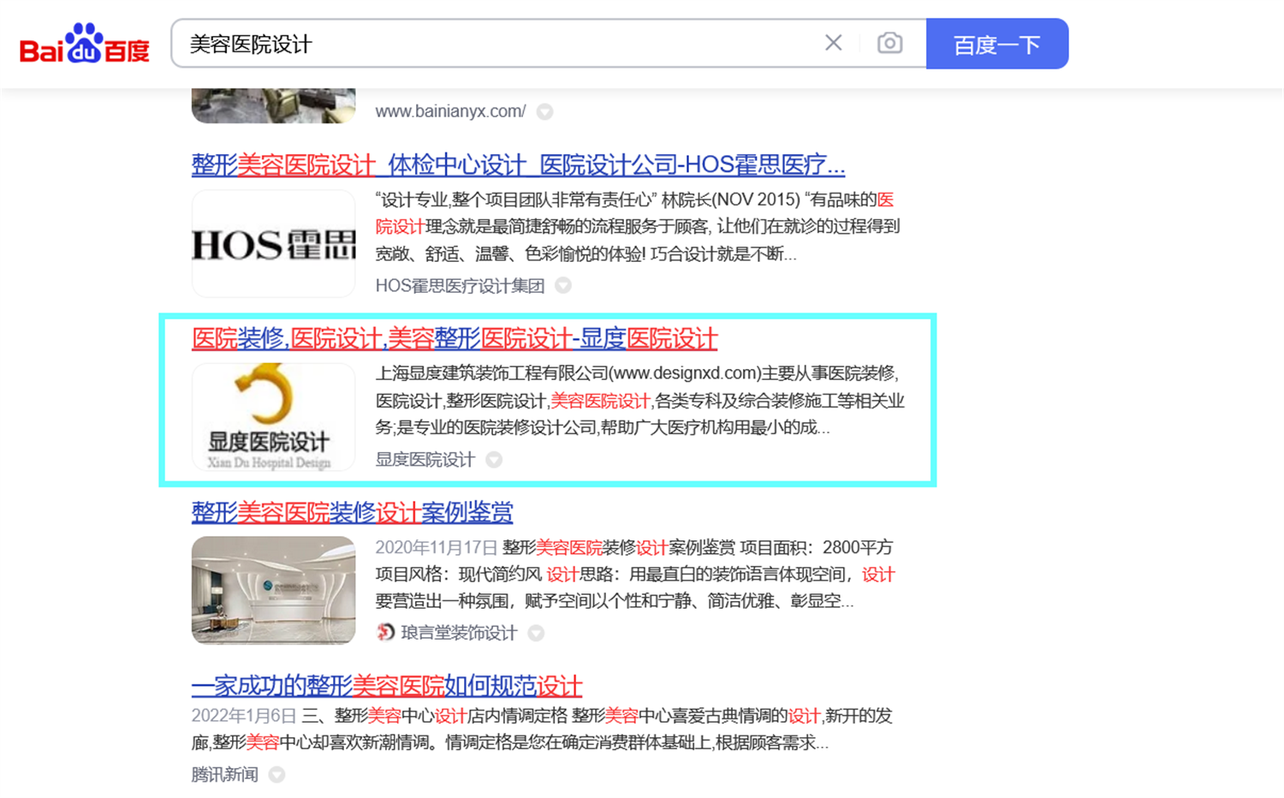Open the 一家成功的整形美容医院如何规范设计 result
The height and width of the screenshot is (798, 1284).
pos(386,686)
